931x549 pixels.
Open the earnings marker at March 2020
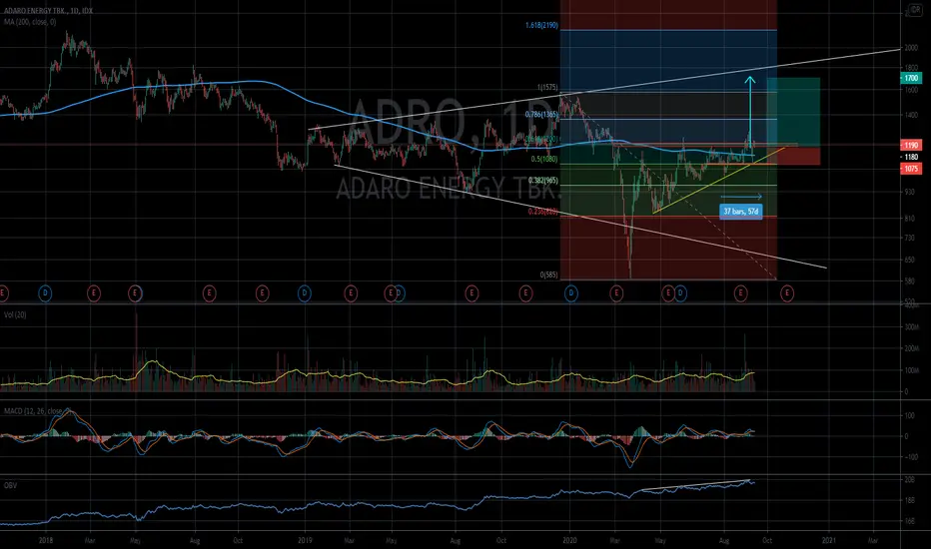(x=616, y=292)
